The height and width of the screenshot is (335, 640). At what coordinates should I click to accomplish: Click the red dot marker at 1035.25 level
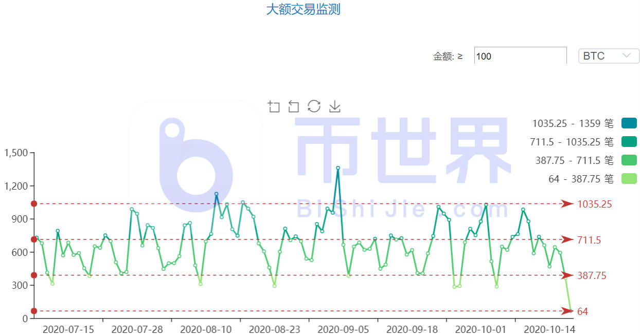click(34, 204)
